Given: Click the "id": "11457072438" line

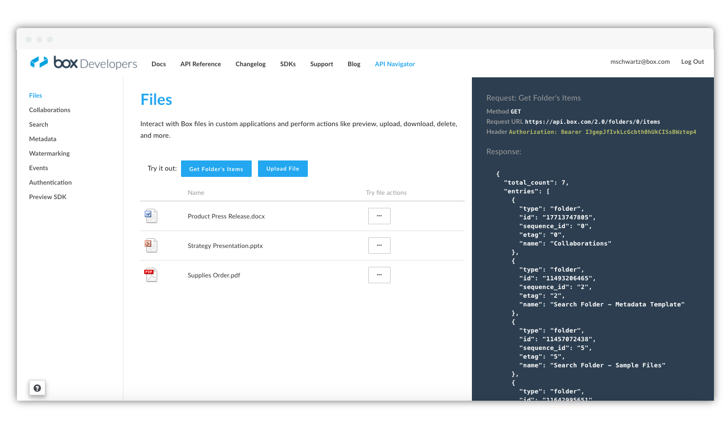Looking at the screenshot, I should (558, 339).
